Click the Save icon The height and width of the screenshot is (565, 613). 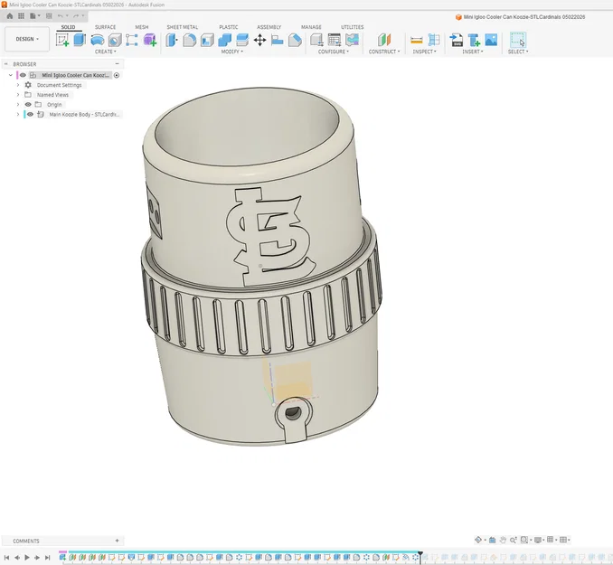(49, 16)
